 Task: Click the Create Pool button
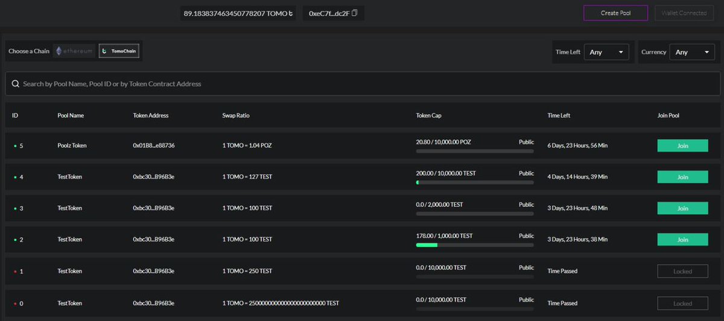[x=615, y=13]
